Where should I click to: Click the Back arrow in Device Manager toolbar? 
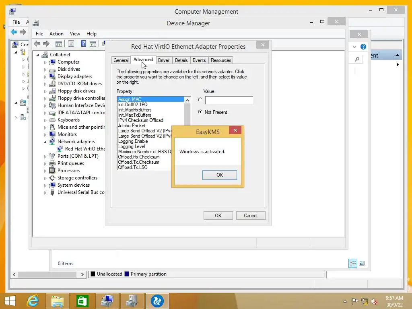37,43
